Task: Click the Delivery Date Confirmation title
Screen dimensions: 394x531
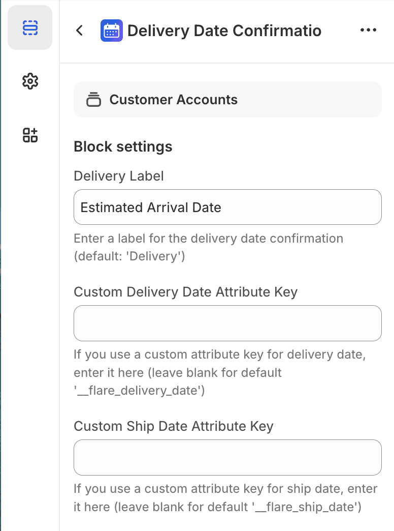Action: coord(224,31)
